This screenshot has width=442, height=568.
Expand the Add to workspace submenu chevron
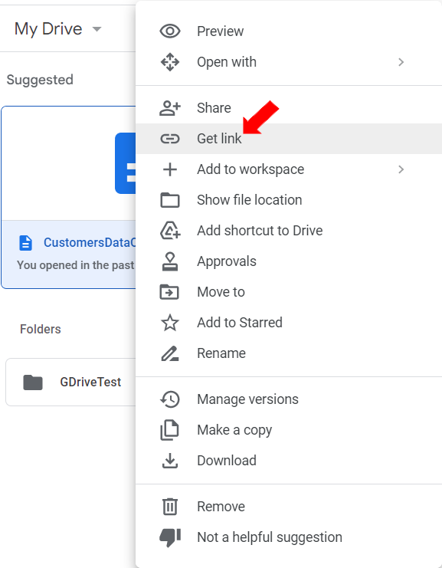401,169
